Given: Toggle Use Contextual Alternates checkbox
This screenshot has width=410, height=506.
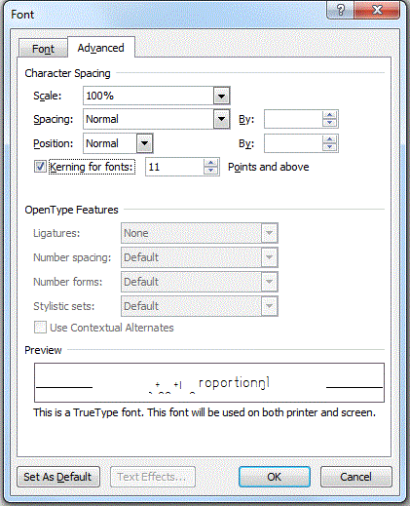Looking at the screenshot, I should (40, 328).
